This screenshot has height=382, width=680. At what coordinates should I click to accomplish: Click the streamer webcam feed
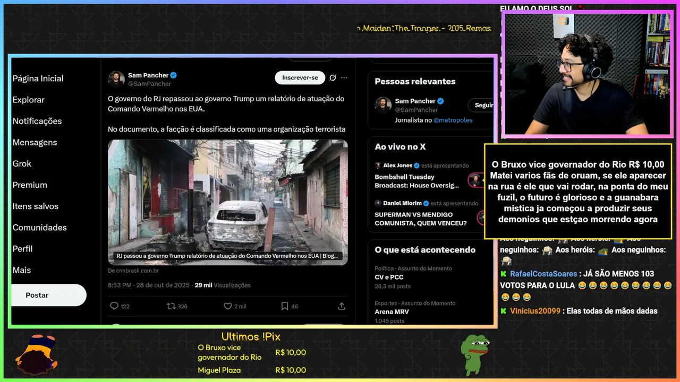point(587,74)
